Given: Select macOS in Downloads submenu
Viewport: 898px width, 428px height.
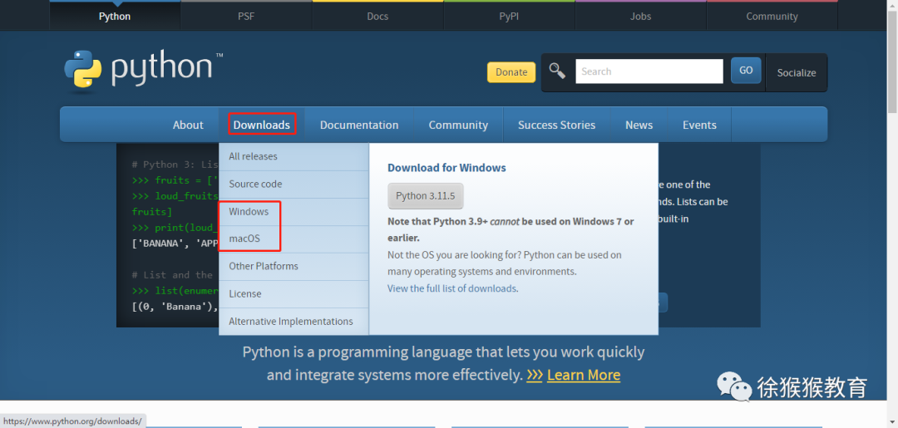Looking at the screenshot, I should 294,239.
